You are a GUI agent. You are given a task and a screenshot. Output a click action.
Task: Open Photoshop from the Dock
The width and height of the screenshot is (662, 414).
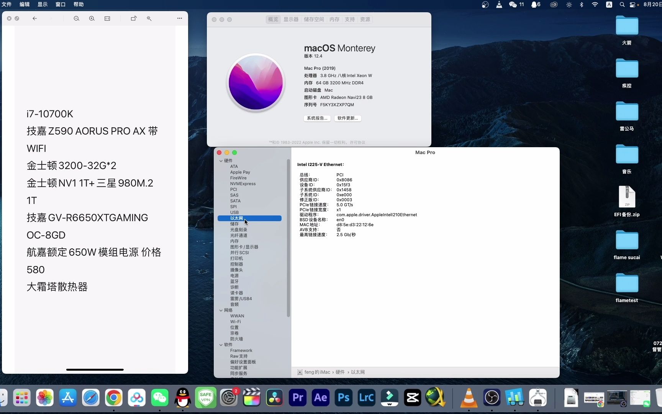[344, 398]
